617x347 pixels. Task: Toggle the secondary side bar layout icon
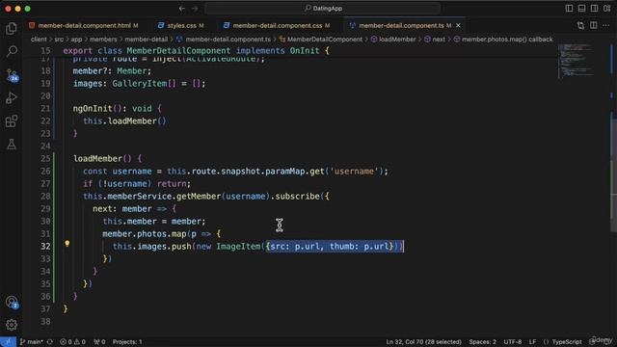point(594,9)
